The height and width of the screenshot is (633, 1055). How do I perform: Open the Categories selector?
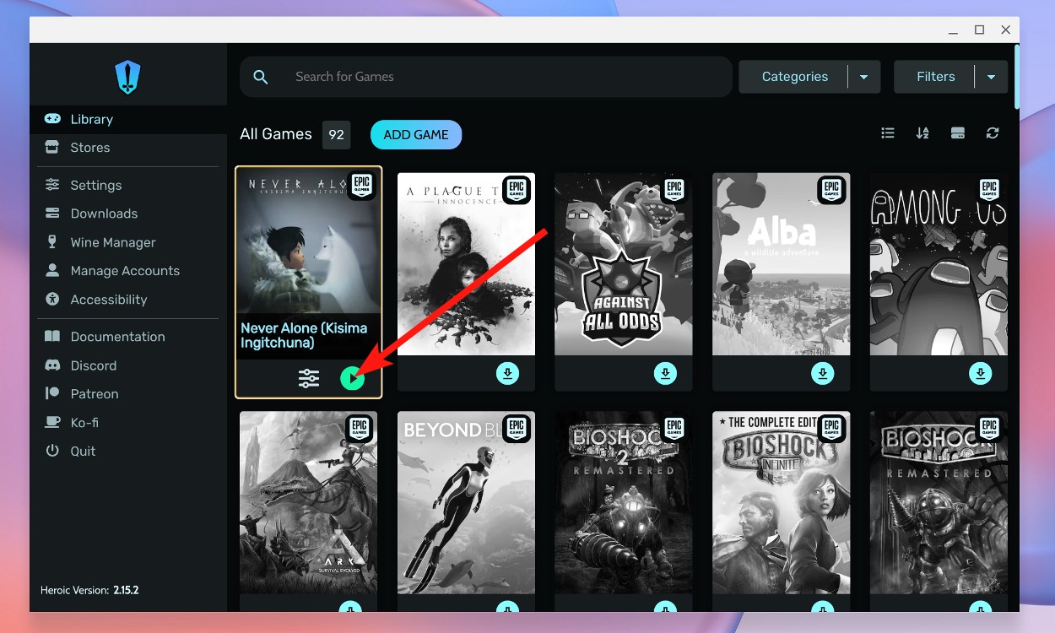coord(794,76)
